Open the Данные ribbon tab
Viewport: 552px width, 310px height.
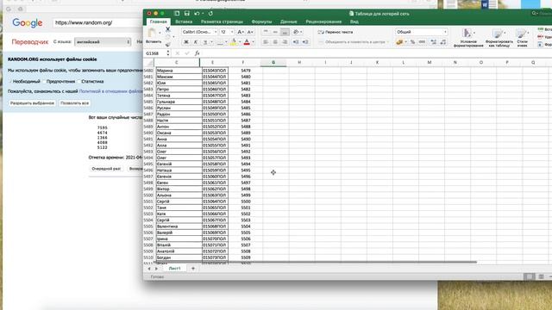[x=289, y=22]
